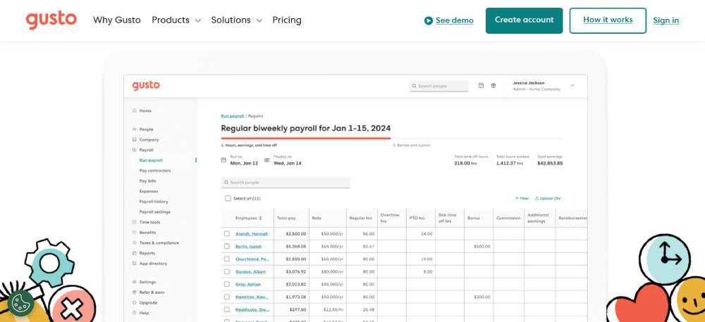Screen dimensions: 705x322
Task: Click the Home icon in the sidebar
Action: click(134, 111)
